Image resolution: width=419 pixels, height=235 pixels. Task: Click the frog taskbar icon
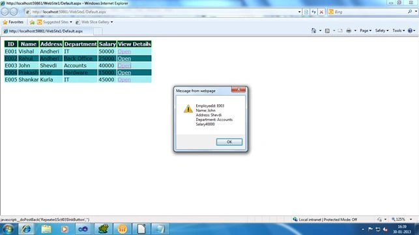[x=103, y=229]
